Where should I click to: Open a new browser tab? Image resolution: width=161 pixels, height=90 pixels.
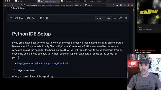pyautogui.click(x=108, y=1)
